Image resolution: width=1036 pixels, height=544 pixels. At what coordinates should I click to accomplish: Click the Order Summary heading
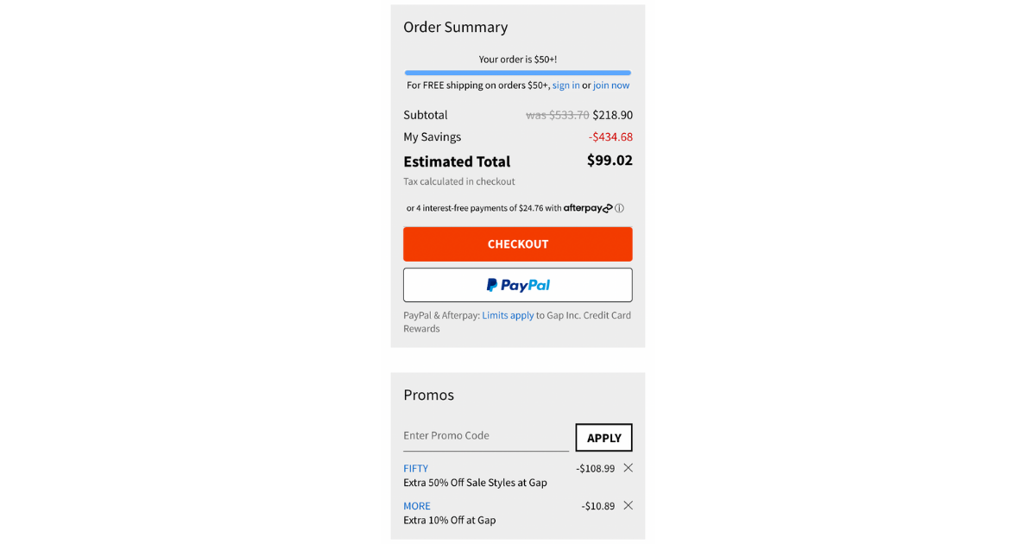(455, 28)
